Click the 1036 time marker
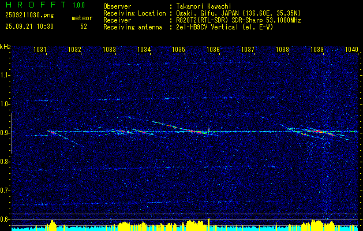 (213, 50)
